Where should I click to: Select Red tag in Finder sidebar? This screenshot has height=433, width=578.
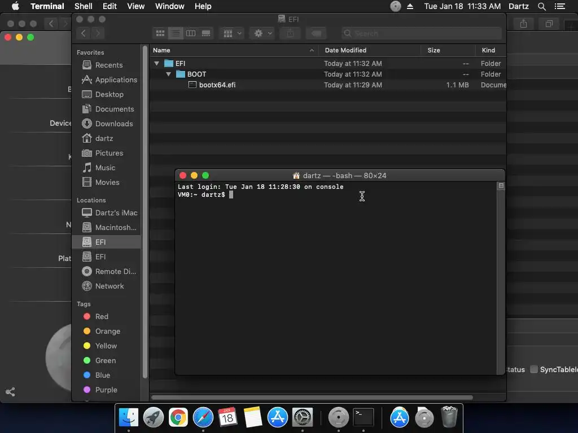[x=106, y=316]
